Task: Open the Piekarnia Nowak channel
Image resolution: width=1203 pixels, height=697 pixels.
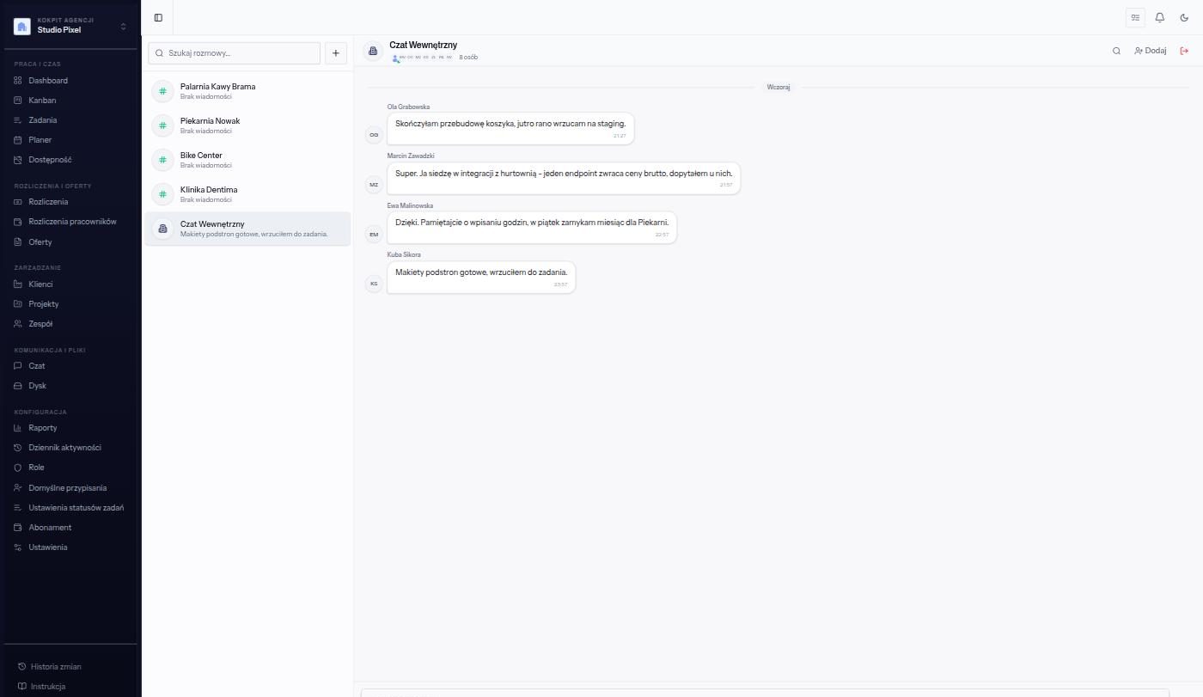Action: pyautogui.click(x=247, y=125)
